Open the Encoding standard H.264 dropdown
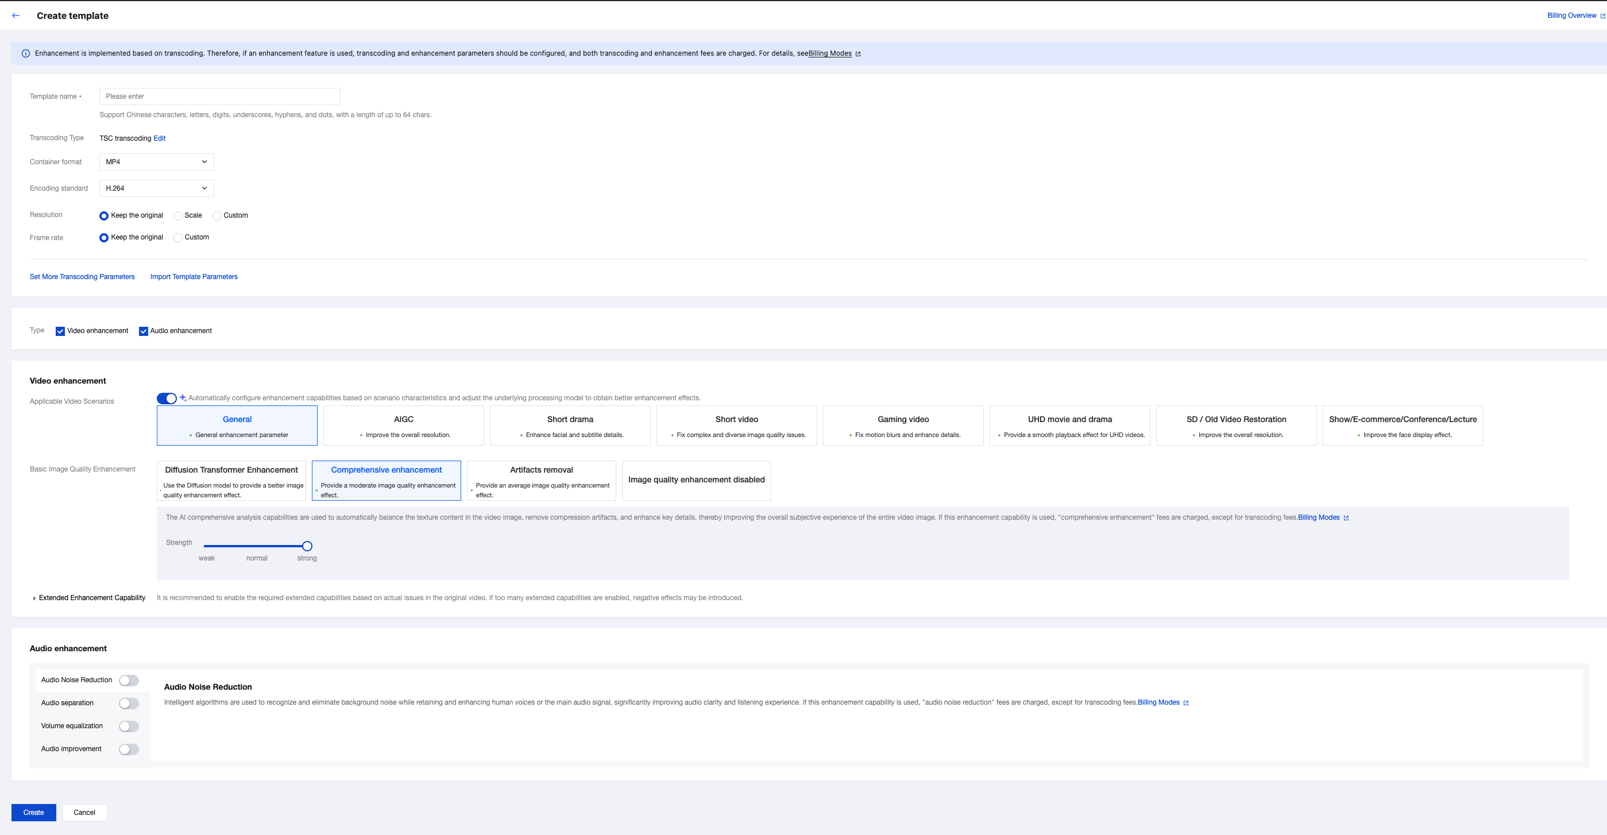Image resolution: width=1607 pixels, height=835 pixels. (156, 188)
